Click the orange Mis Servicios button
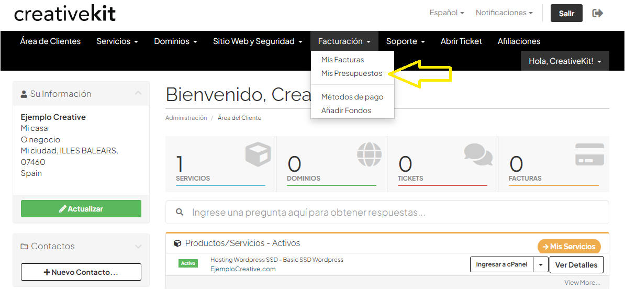 tap(569, 247)
